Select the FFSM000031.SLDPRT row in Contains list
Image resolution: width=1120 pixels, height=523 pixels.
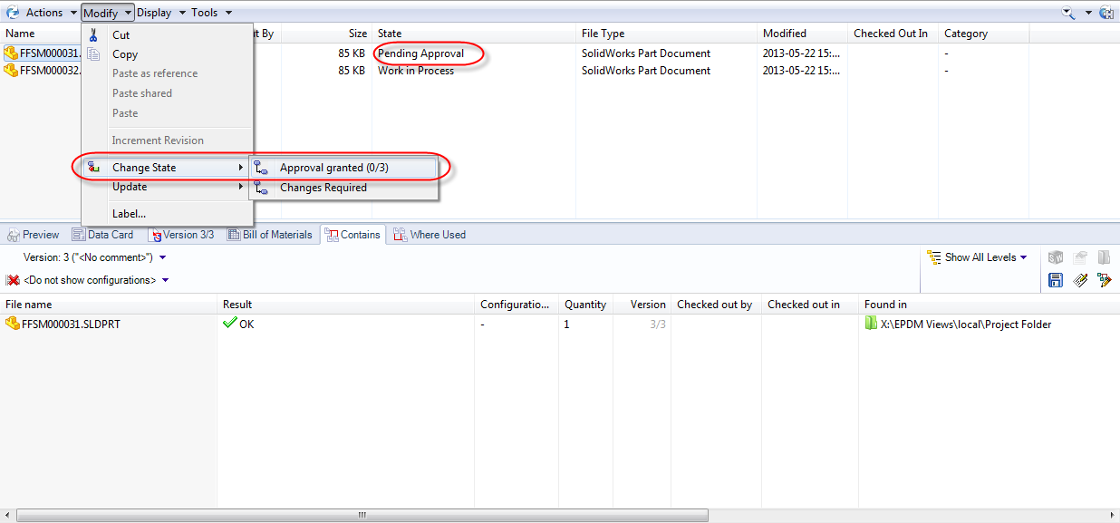point(71,324)
